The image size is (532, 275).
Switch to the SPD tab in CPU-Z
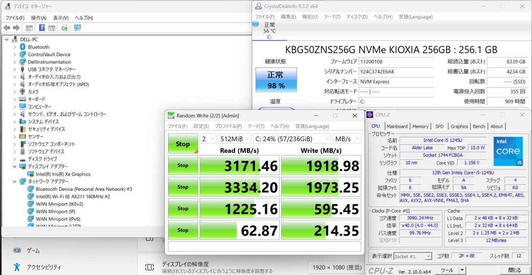click(439, 126)
